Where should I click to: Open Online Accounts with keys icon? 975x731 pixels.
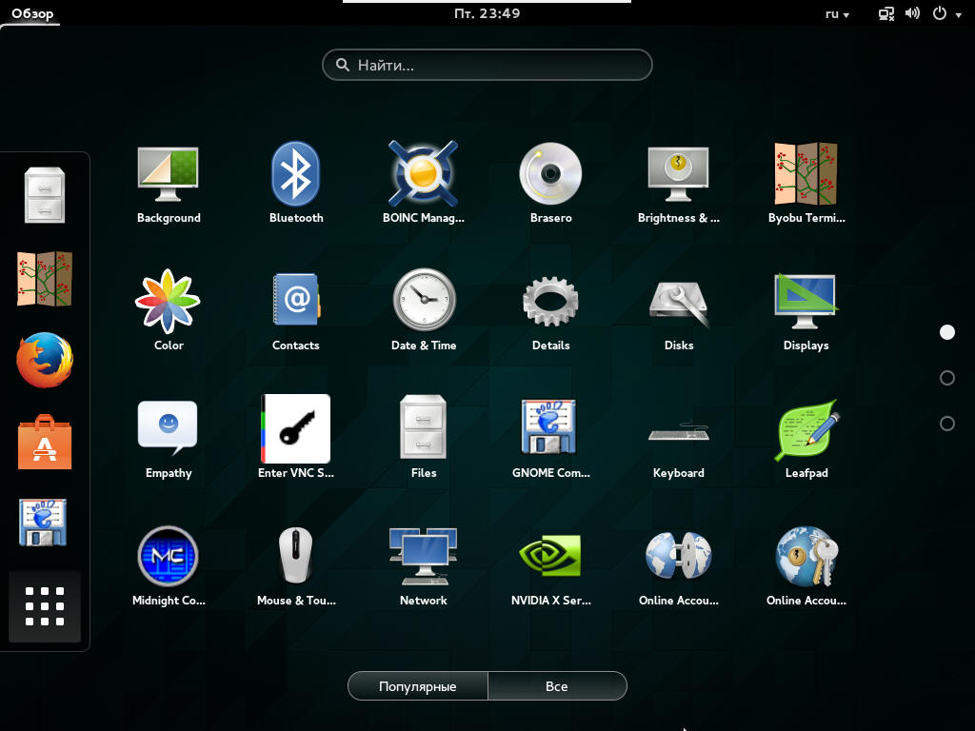pos(806,564)
